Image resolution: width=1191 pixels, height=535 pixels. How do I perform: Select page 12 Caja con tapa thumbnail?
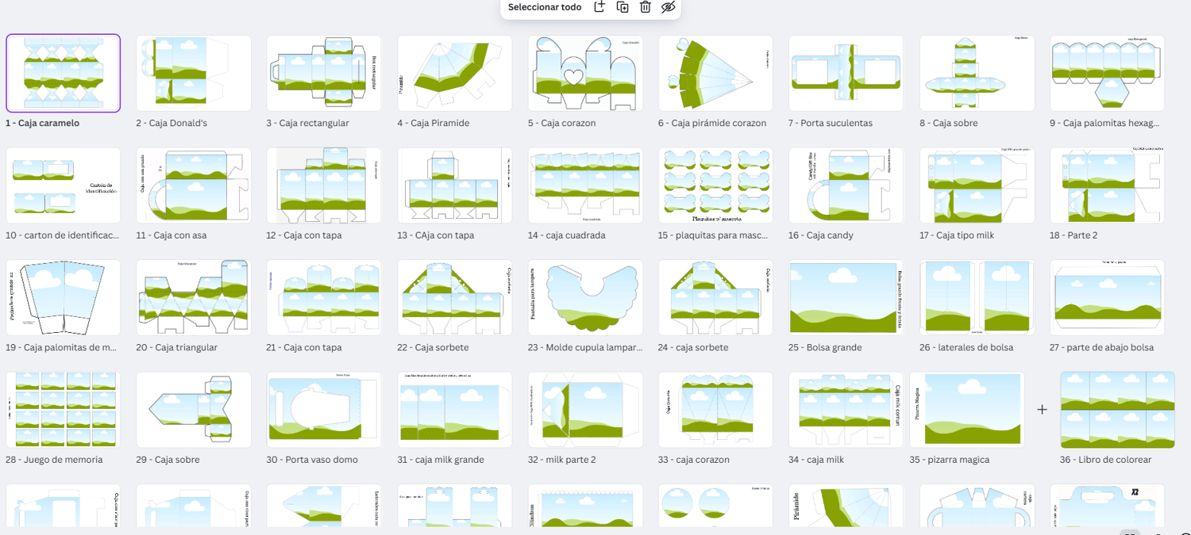pyautogui.click(x=324, y=185)
